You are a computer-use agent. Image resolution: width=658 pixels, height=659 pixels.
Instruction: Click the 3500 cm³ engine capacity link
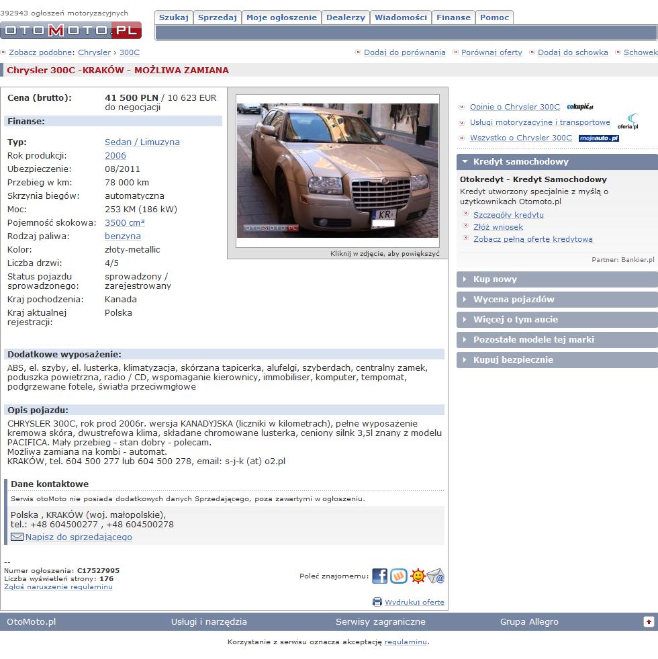coord(125,223)
